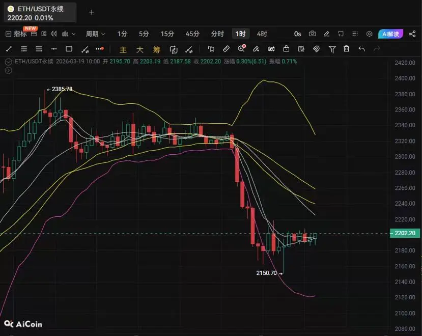Click the pencil edit icon in top bar
Screen dimensions: 422x336
pyautogui.click(x=326, y=34)
